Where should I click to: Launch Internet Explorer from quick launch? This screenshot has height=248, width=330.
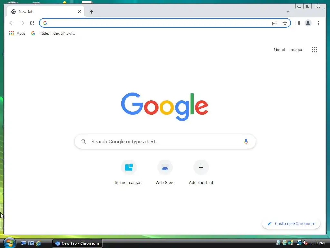pos(38,243)
